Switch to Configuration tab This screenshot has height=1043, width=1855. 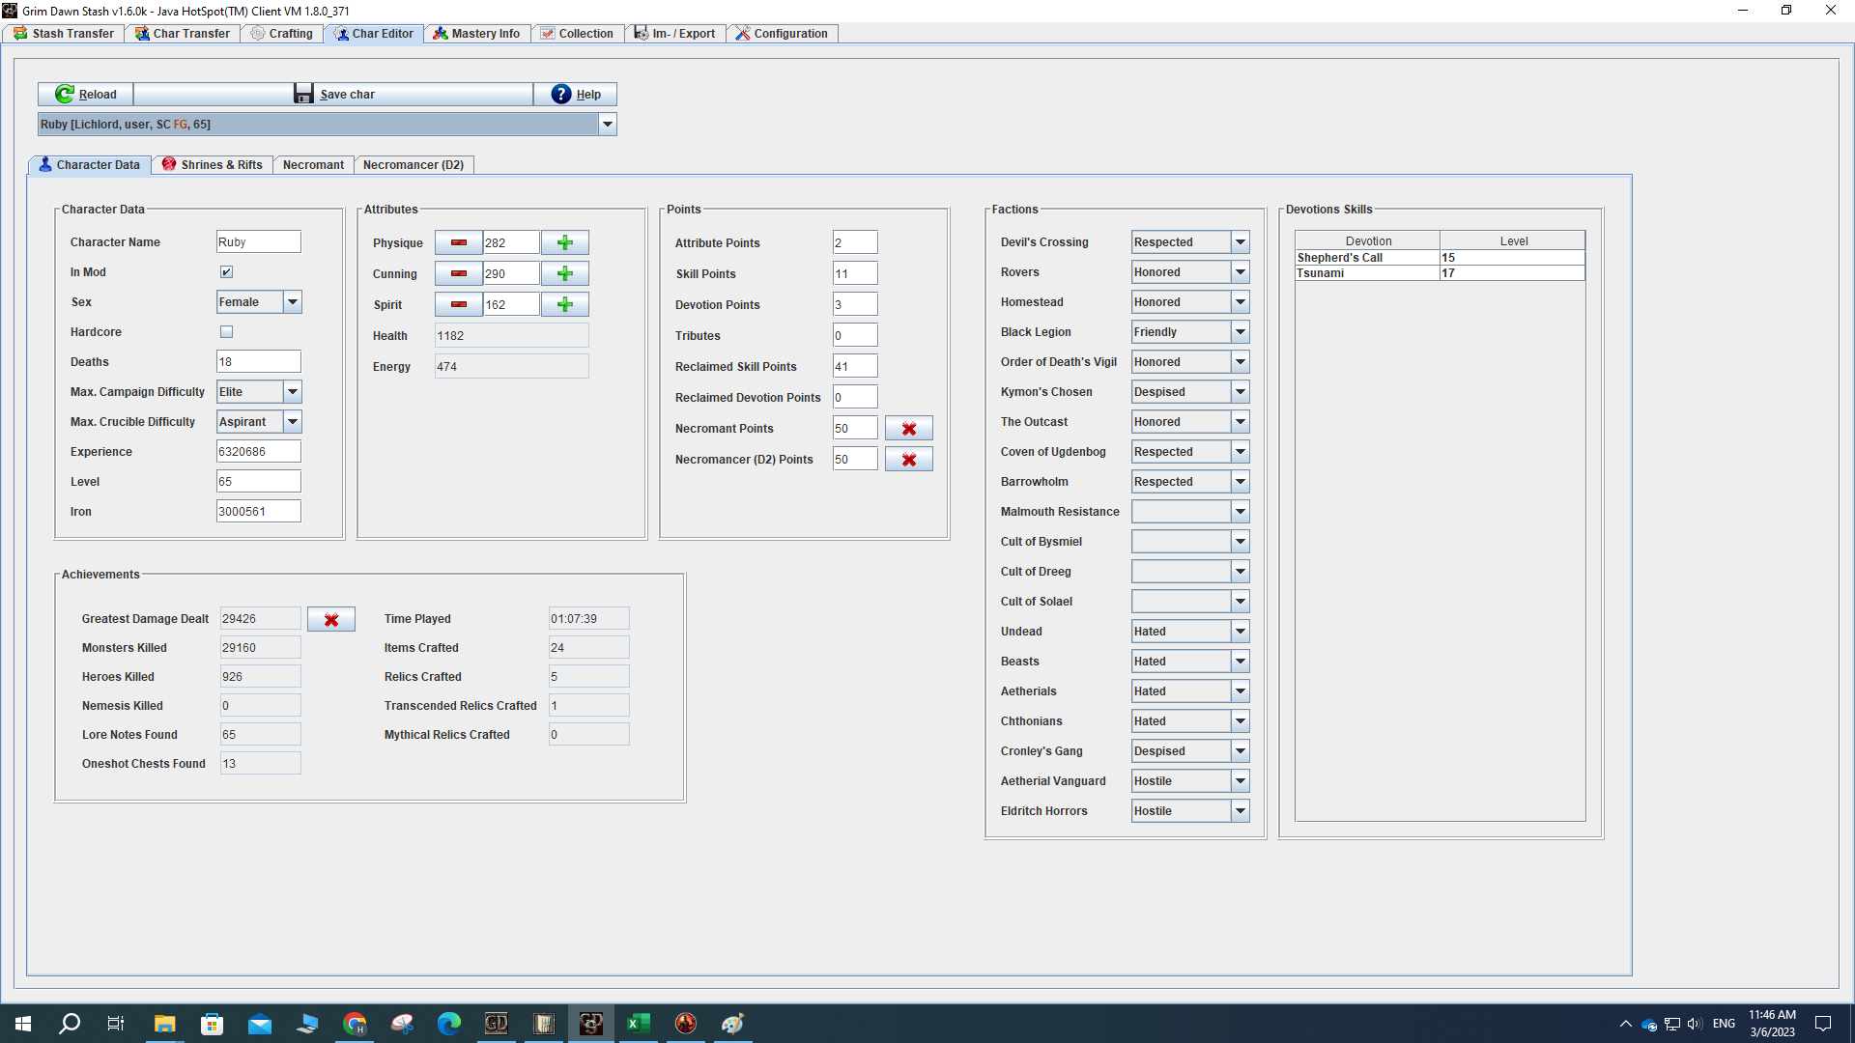tap(782, 34)
